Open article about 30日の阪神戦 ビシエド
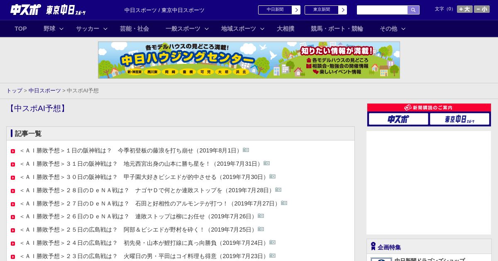The width and height of the screenshot is (498, 261). (144, 177)
